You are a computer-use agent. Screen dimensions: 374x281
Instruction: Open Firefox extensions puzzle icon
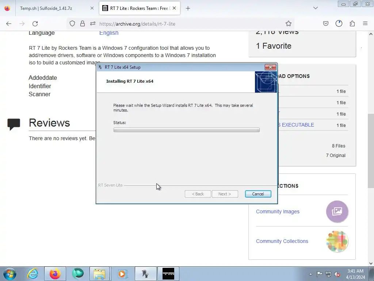coord(352,23)
